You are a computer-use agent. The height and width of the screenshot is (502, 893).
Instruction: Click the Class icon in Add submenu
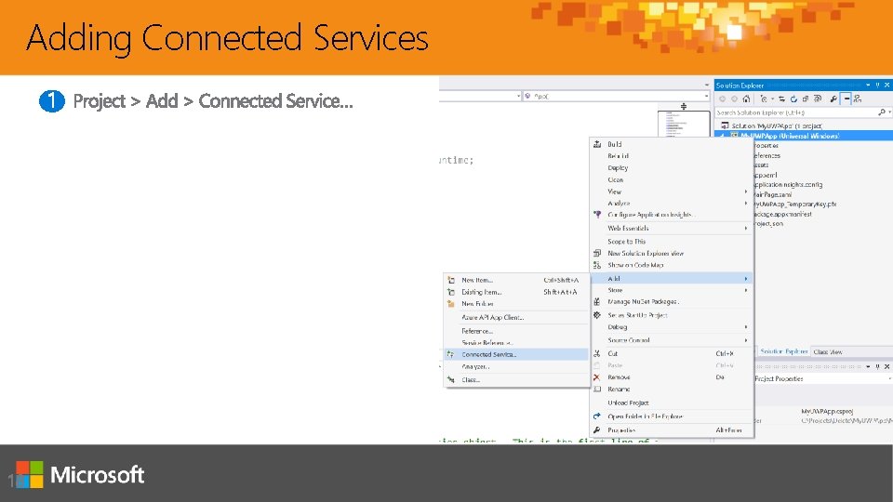[x=451, y=379]
